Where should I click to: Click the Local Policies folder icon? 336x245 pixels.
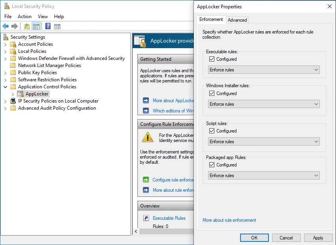[13, 51]
